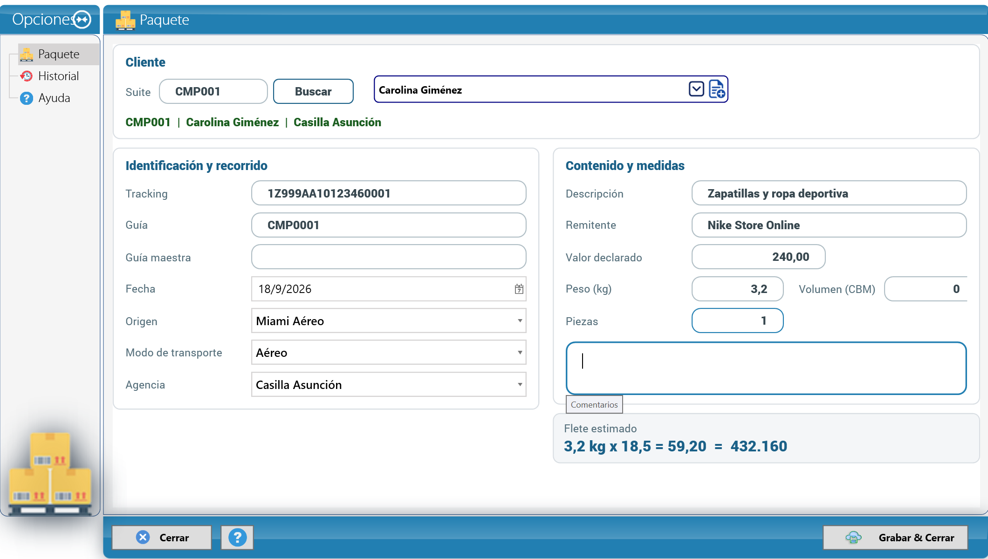The width and height of the screenshot is (988, 559).
Task: Open Historial from the sidebar
Action: pyautogui.click(x=58, y=76)
